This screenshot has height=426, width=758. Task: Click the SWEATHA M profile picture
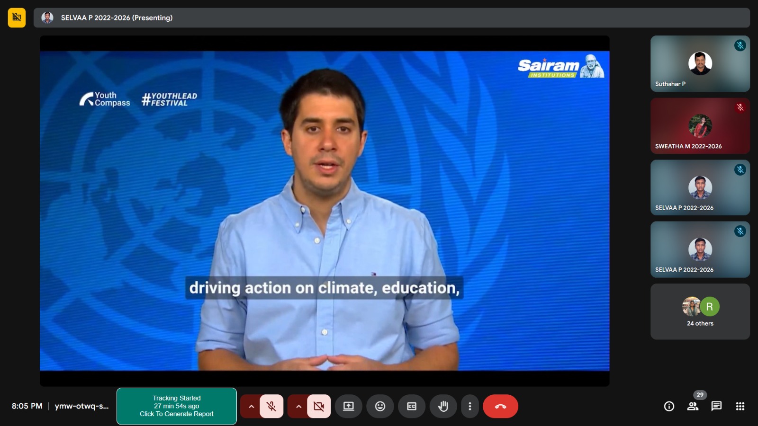point(700,126)
